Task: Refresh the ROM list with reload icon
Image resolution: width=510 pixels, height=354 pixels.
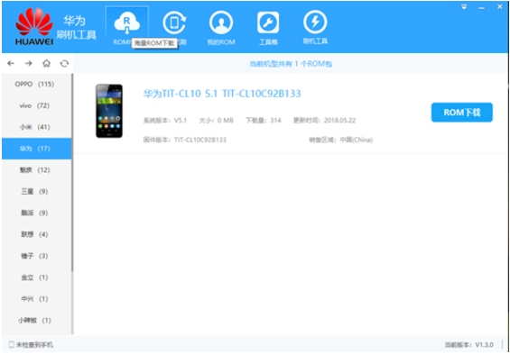Action: coord(64,63)
